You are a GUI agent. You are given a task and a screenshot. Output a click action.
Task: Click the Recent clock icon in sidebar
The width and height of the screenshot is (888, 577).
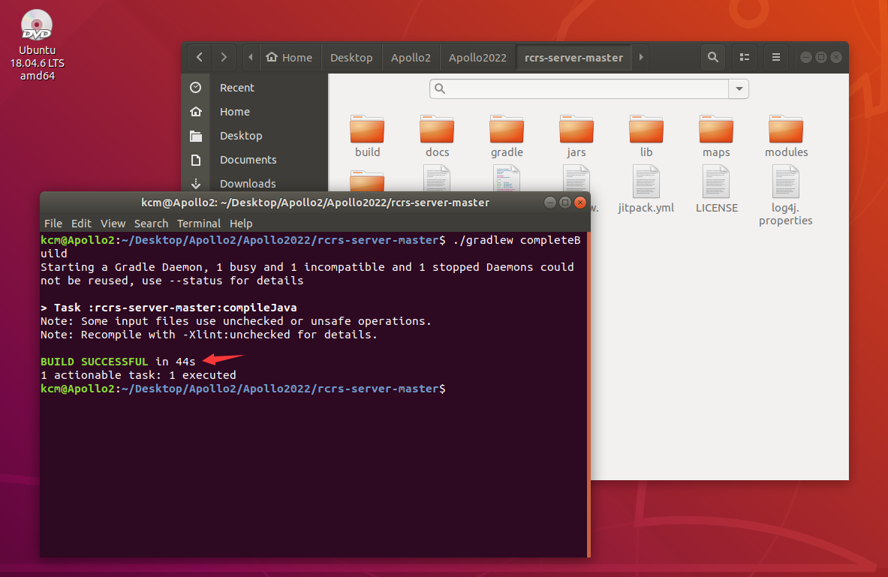(195, 87)
